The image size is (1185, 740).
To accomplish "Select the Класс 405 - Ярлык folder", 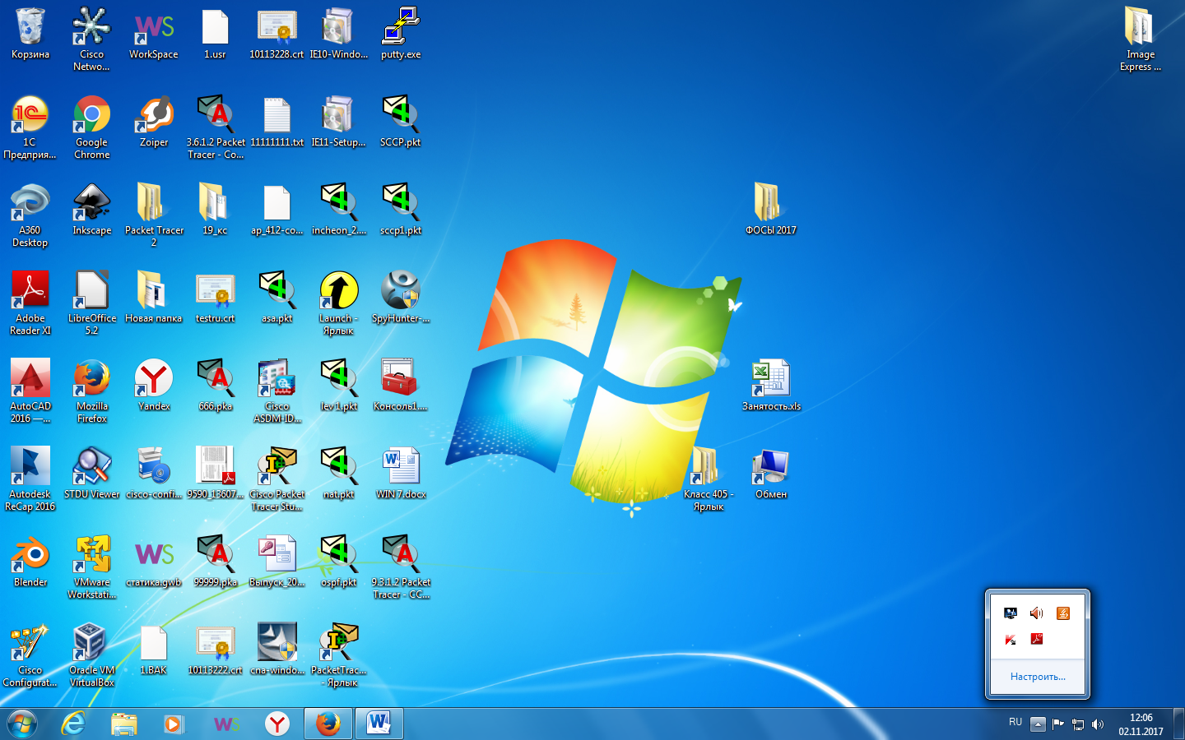I will 708,479.
